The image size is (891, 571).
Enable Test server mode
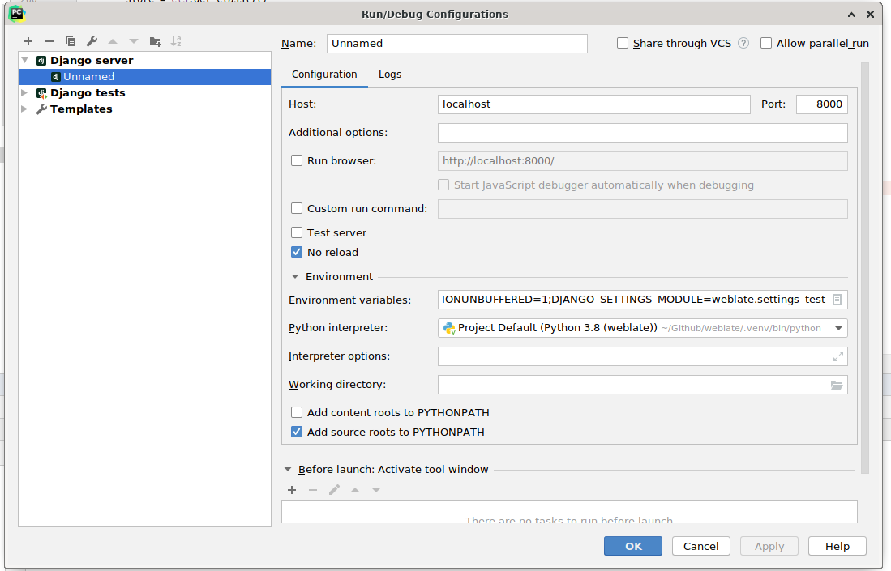[297, 232]
